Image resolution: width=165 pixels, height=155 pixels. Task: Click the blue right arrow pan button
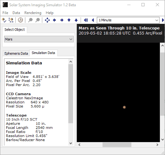[62, 20]
